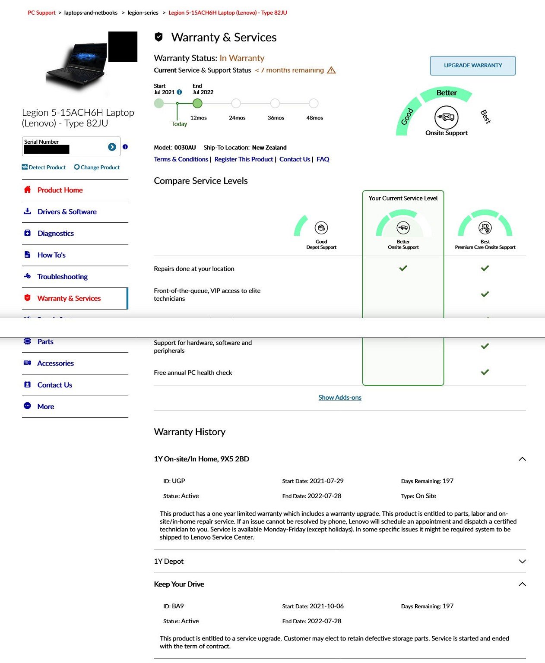Click the Diagnostics medical kit icon

[x=27, y=233]
